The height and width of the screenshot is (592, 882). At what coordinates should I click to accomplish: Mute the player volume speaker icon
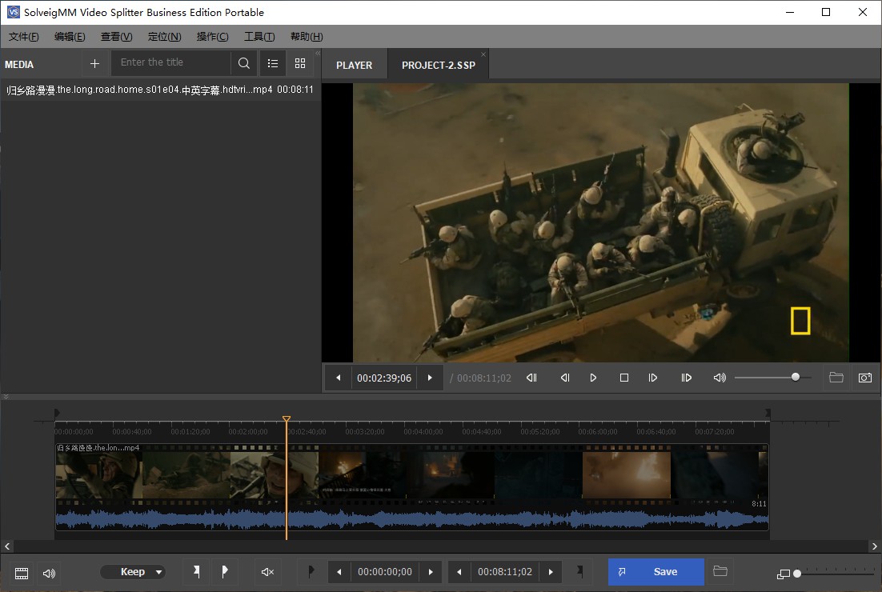coord(720,378)
